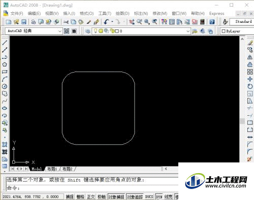254x200 pixels.
Task: Select the Table tool in draw toolbar
Action: pyautogui.click(x=5, y=166)
